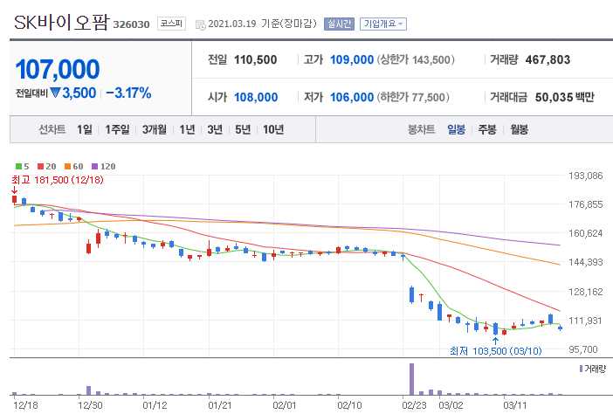Switch to the 3개월 chart period
This screenshot has width=613, height=414.
click(154, 129)
